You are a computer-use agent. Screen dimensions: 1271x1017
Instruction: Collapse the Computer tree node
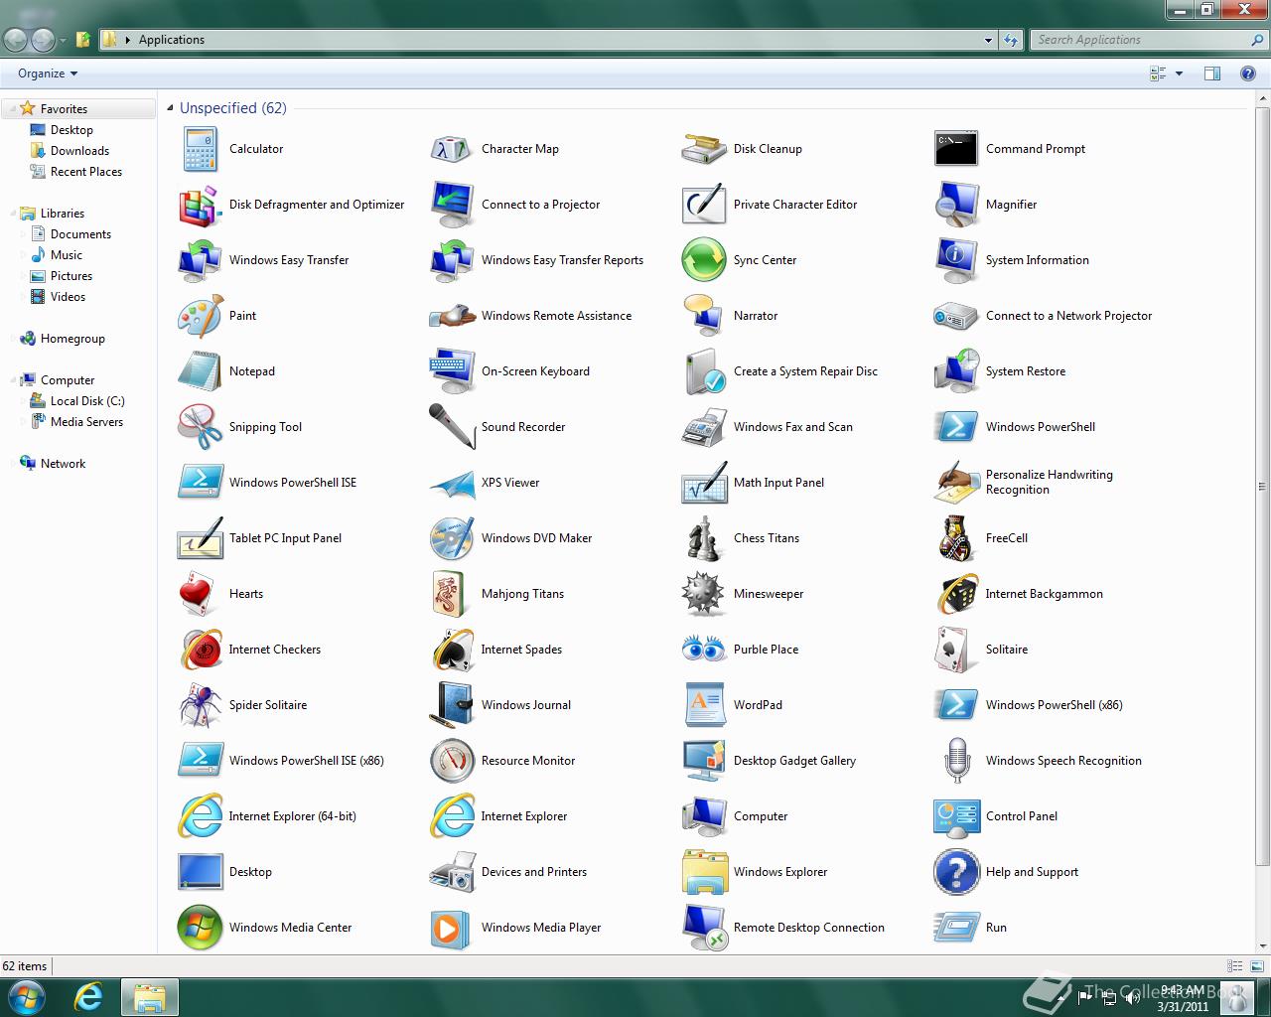point(14,380)
